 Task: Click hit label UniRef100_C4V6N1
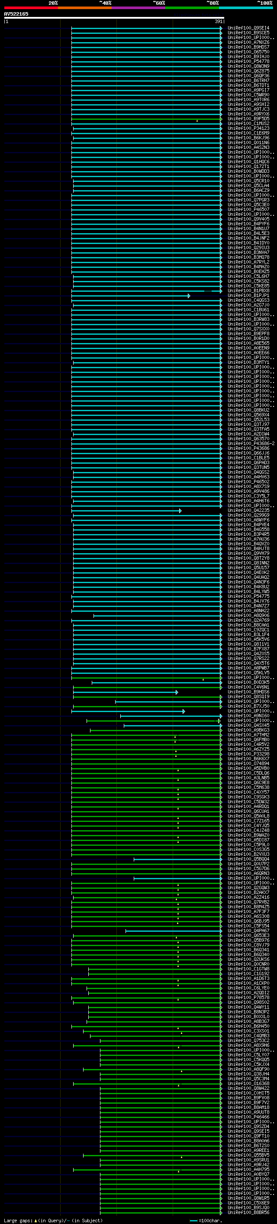coord(248,687)
